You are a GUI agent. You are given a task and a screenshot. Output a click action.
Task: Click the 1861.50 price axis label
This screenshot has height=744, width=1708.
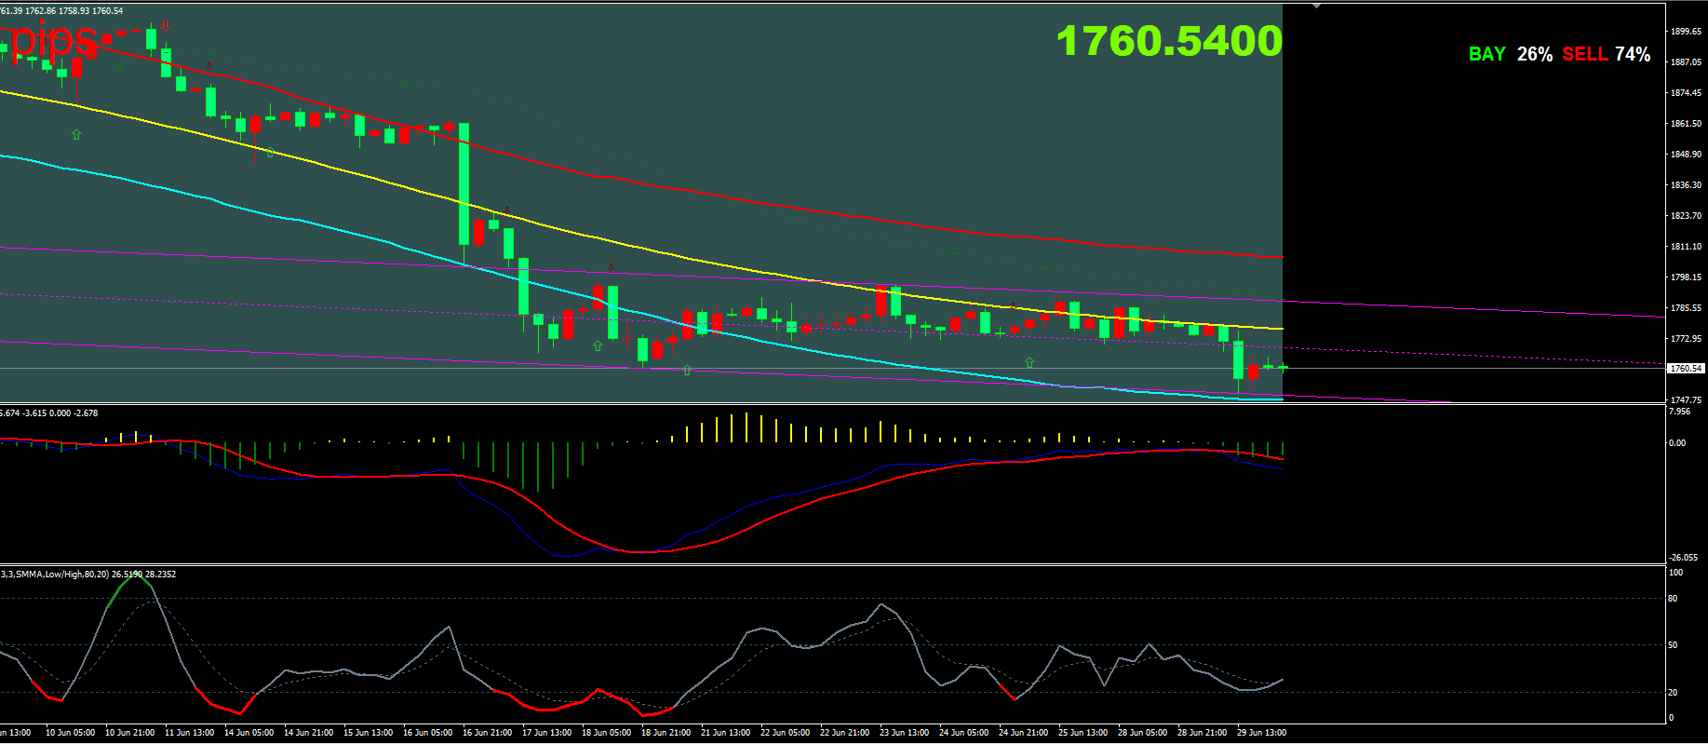(x=1686, y=124)
